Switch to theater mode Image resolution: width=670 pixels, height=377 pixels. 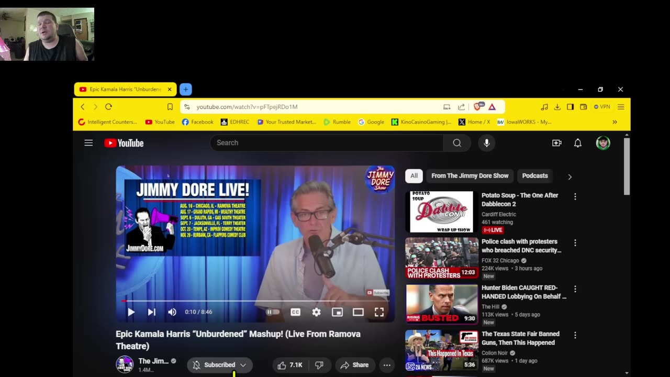[x=358, y=312]
